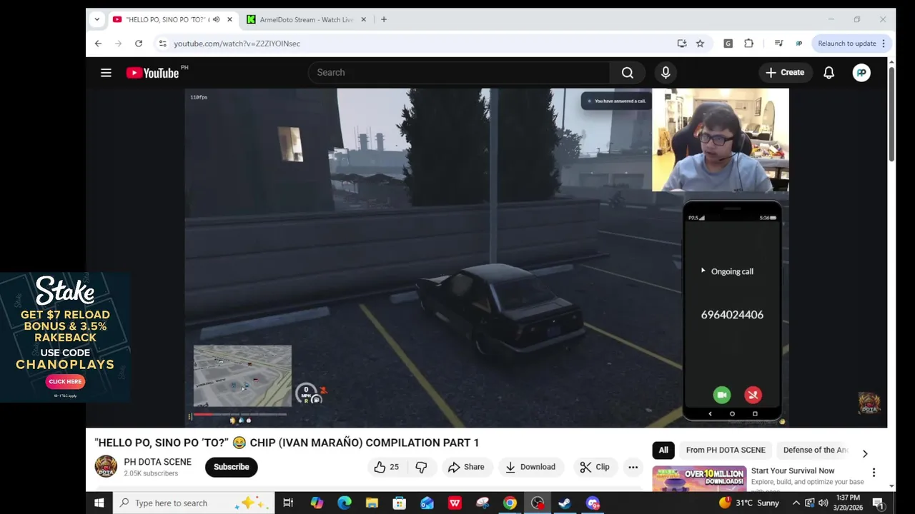The height and width of the screenshot is (514, 915).
Task: Launch Microsoft Edge from taskbar
Action: tap(344, 503)
